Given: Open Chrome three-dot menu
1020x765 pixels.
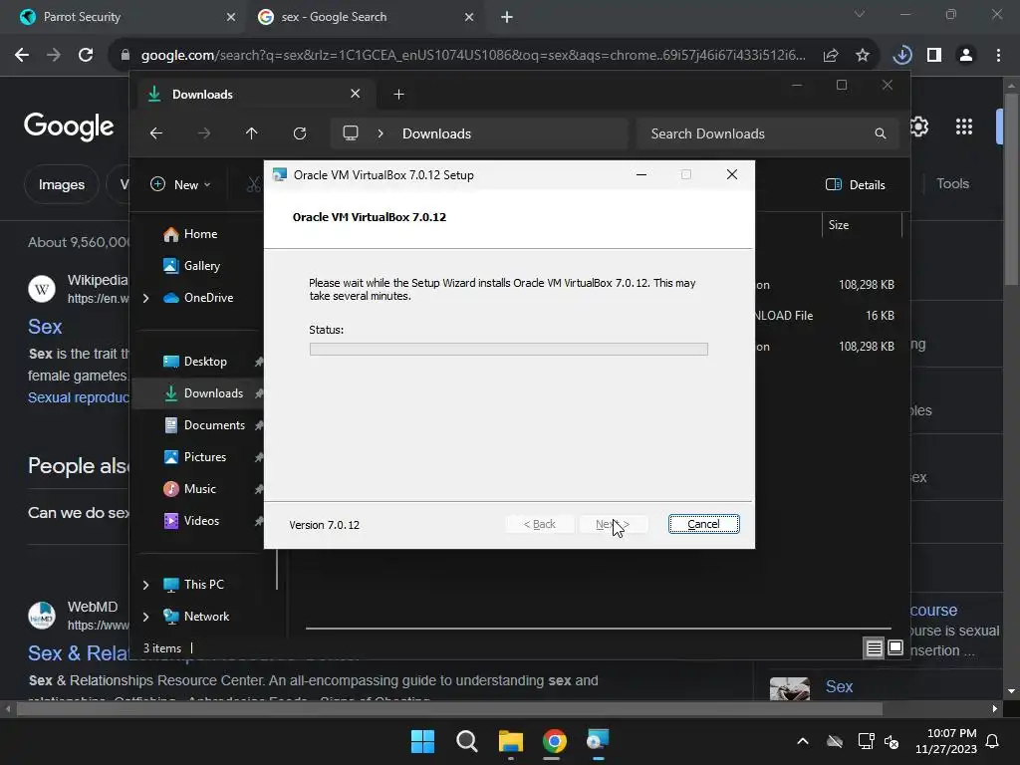Looking at the screenshot, I should pyautogui.click(x=998, y=56).
